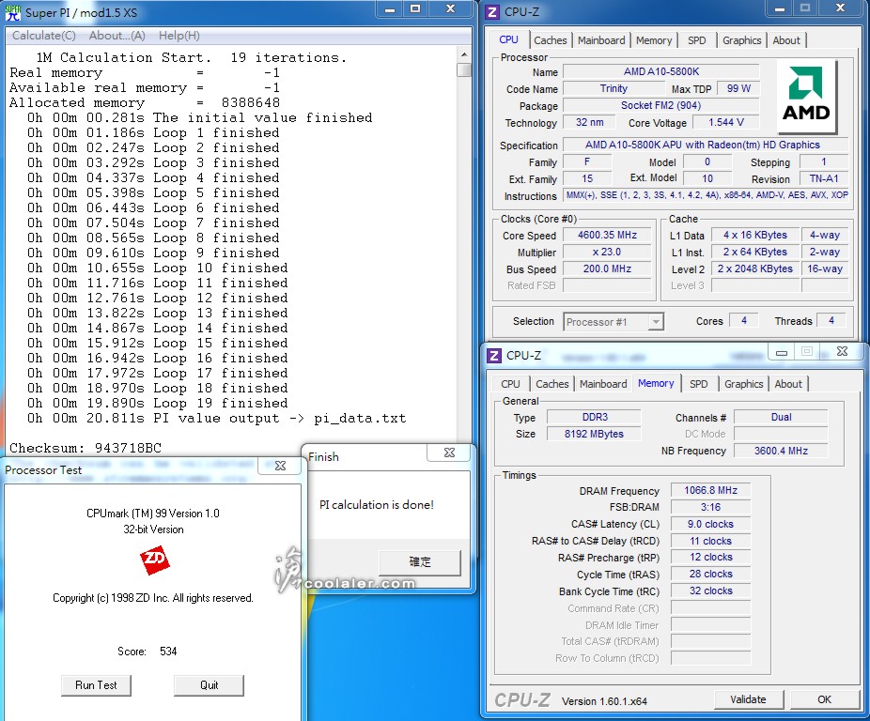Close the Finish dialog
This screenshot has width=870, height=721.
pos(449,453)
